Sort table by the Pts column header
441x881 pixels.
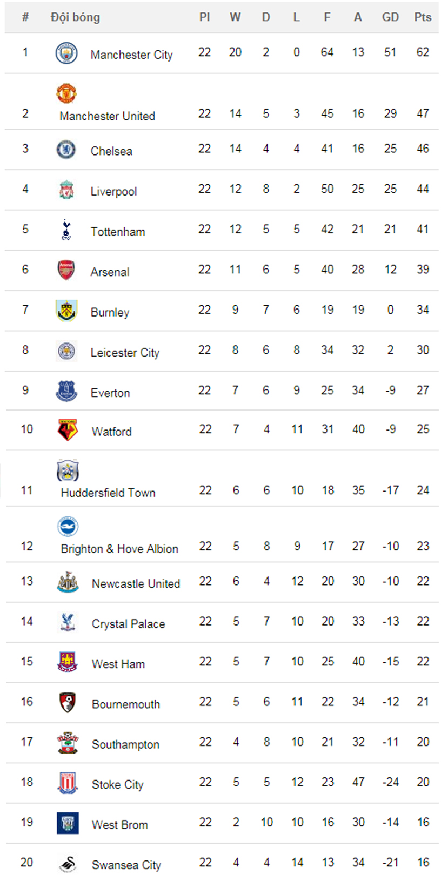point(423,17)
